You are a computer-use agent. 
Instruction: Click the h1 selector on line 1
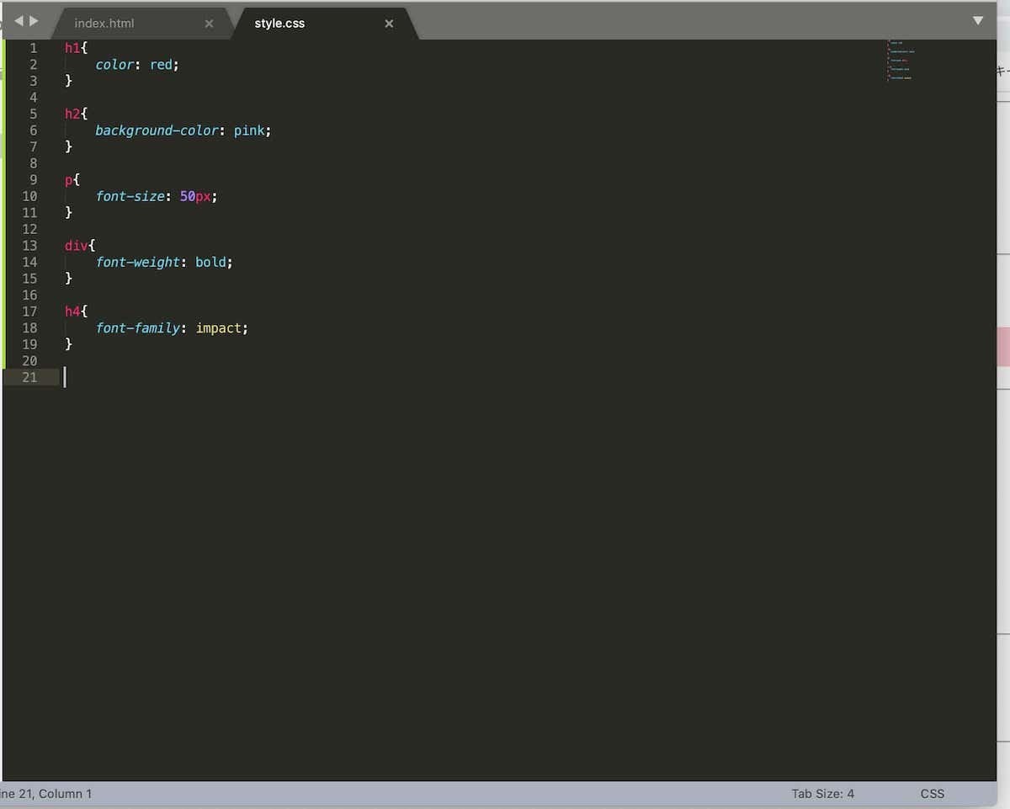[72, 48]
